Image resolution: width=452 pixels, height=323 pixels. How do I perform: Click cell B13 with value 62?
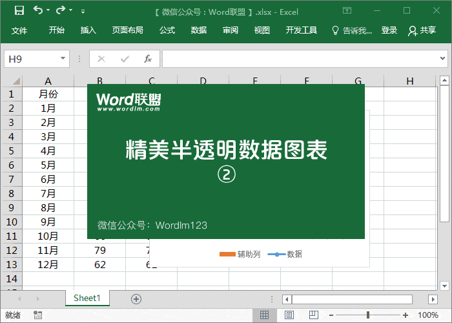99,264
